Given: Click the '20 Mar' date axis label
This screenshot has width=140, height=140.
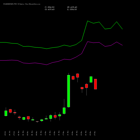Looking at the screenshot, I should (77, 133).
